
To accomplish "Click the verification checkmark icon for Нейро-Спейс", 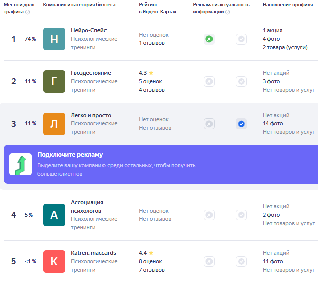I will click(x=241, y=39).
